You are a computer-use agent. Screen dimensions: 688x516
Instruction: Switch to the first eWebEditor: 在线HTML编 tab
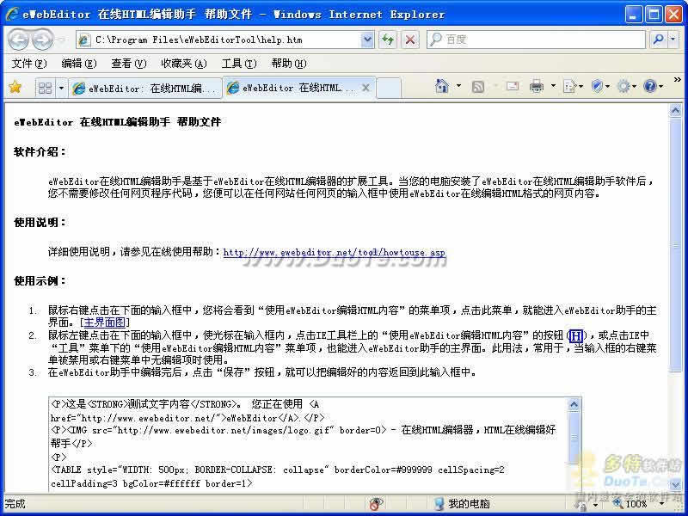(145, 89)
